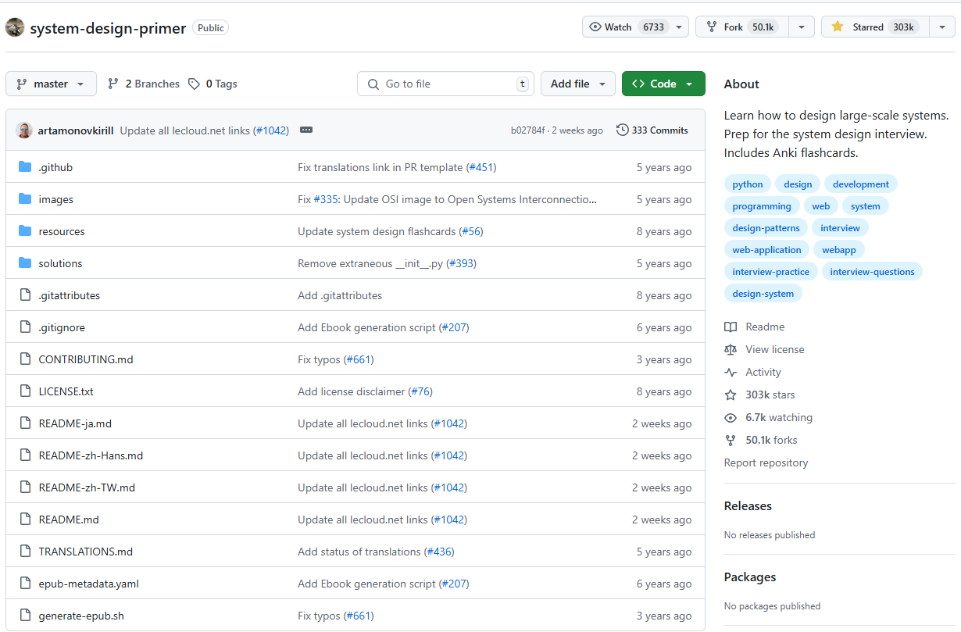
Task: Click the tag icon beside 0 Tags
Action: click(x=194, y=84)
